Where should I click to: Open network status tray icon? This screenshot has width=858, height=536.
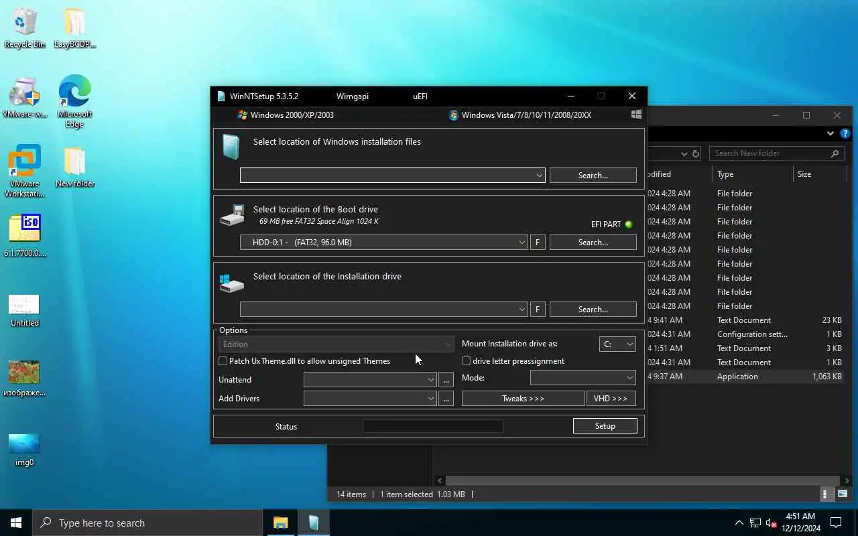755,523
